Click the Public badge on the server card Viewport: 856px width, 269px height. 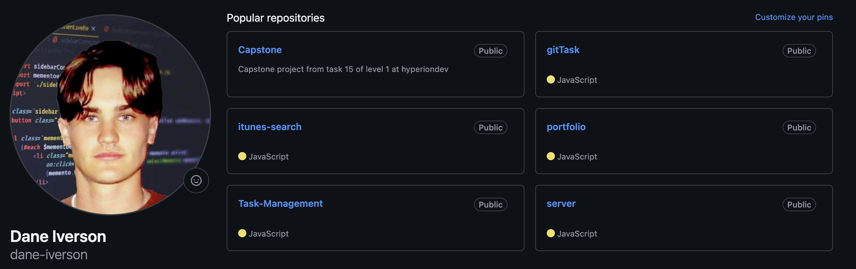pyautogui.click(x=799, y=204)
